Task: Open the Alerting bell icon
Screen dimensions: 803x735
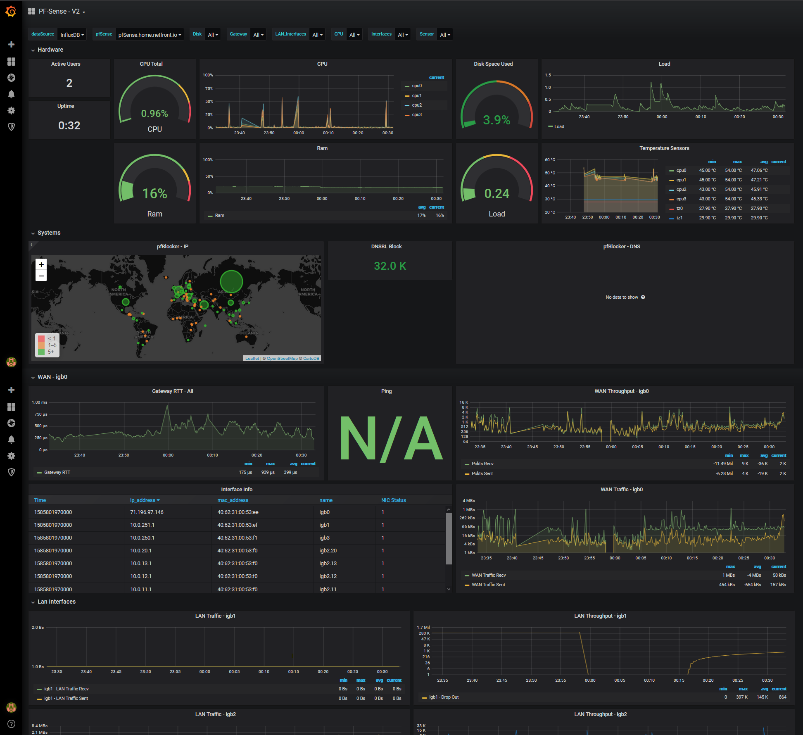Action: (11, 94)
